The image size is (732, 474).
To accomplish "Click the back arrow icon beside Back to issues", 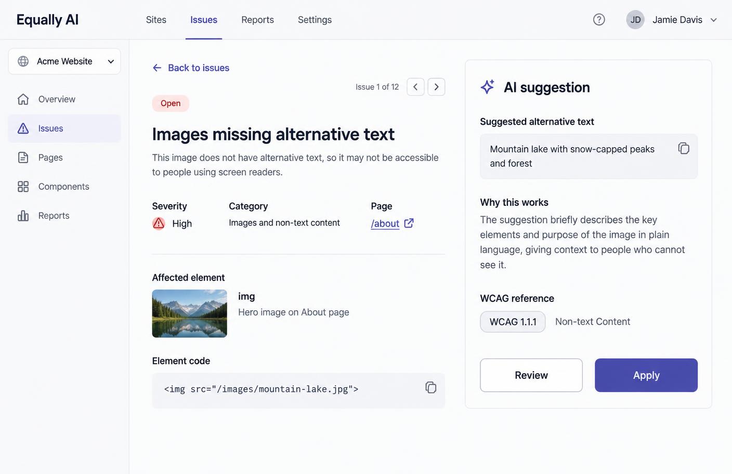I will point(157,68).
